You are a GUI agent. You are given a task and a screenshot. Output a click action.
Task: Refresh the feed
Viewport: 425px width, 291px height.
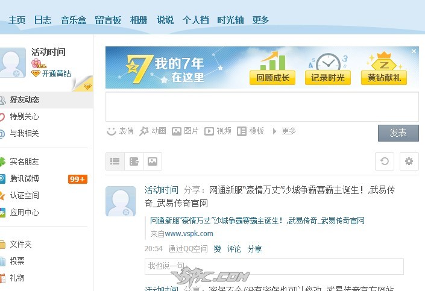[x=385, y=161]
